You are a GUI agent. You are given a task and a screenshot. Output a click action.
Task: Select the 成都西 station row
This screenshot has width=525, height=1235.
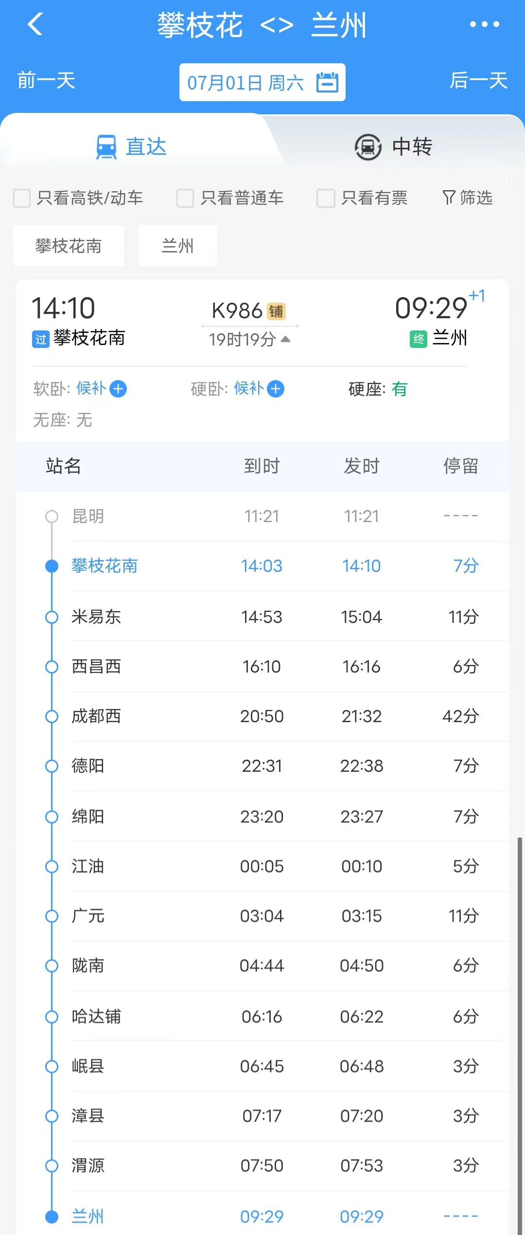click(262, 716)
